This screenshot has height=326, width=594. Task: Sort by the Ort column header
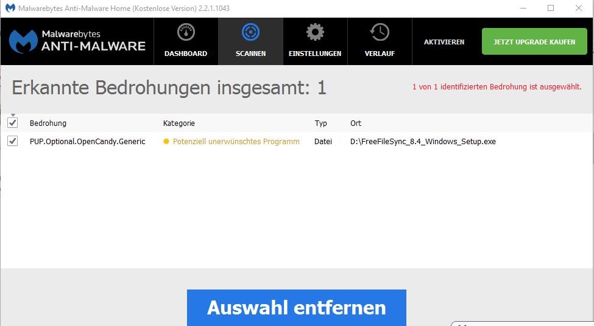pyautogui.click(x=356, y=123)
